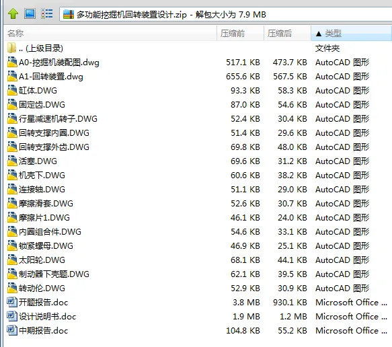Select the 回转支撑外齿.DWG file icon
The width and height of the screenshot is (392, 347).
pyautogui.click(x=12, y=147)
